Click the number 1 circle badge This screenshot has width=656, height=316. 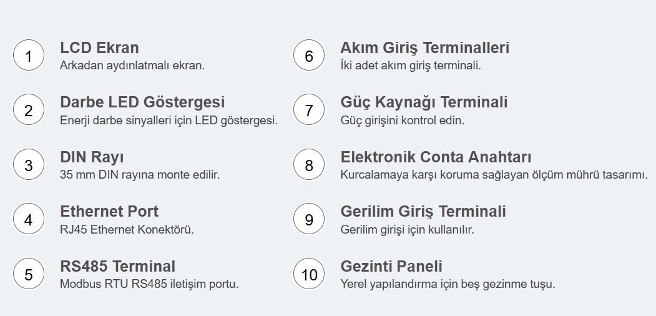[28, 56]
